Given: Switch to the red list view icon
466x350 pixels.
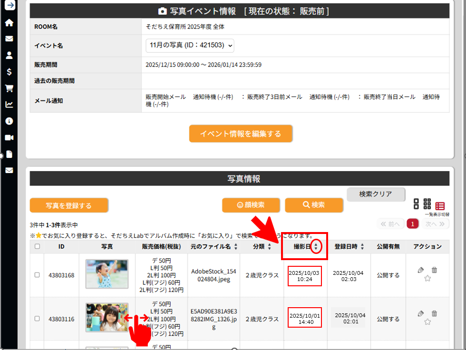Looking at the screenshot, I should tap(440, 206).
